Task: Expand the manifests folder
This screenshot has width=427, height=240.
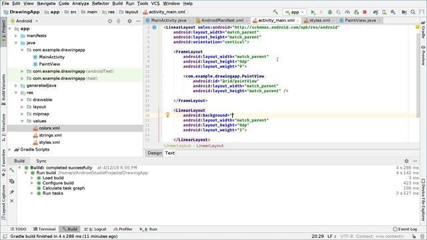Action: tap(16, 35)
